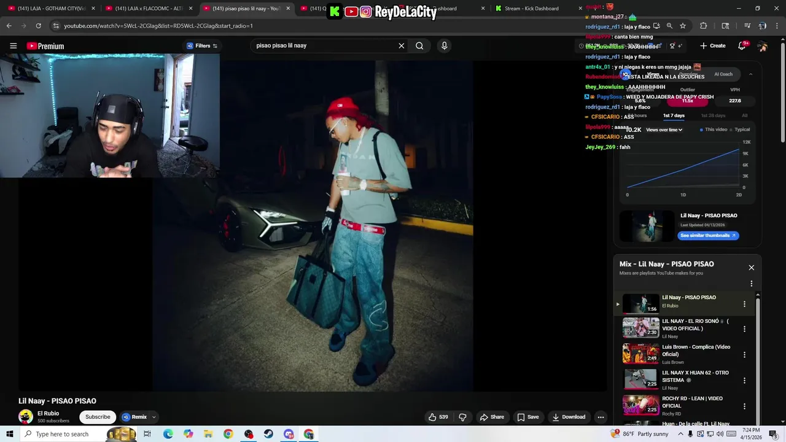Screen dimensions: 786x442
Task: Expand the Remix dropdown arrow
Action: 154,417
